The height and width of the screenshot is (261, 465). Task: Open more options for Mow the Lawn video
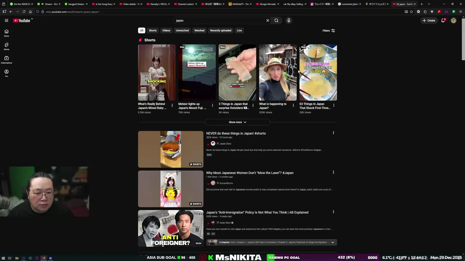click(x=333, y=172)
